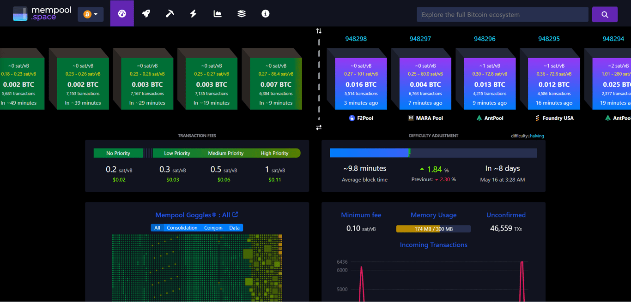Viewport: 631px width, 302px height.
Task: Open the mined block with 4,215 transactions
Action: click(490, 83)
